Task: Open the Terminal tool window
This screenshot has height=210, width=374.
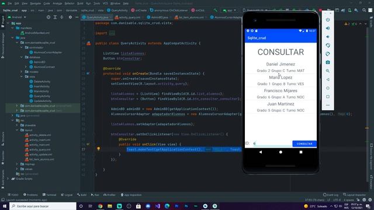Action: click(49, 195)
